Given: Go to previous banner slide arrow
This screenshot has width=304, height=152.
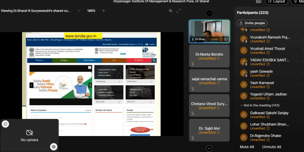Looking at the screenshot, I should [x=32, y=85].
